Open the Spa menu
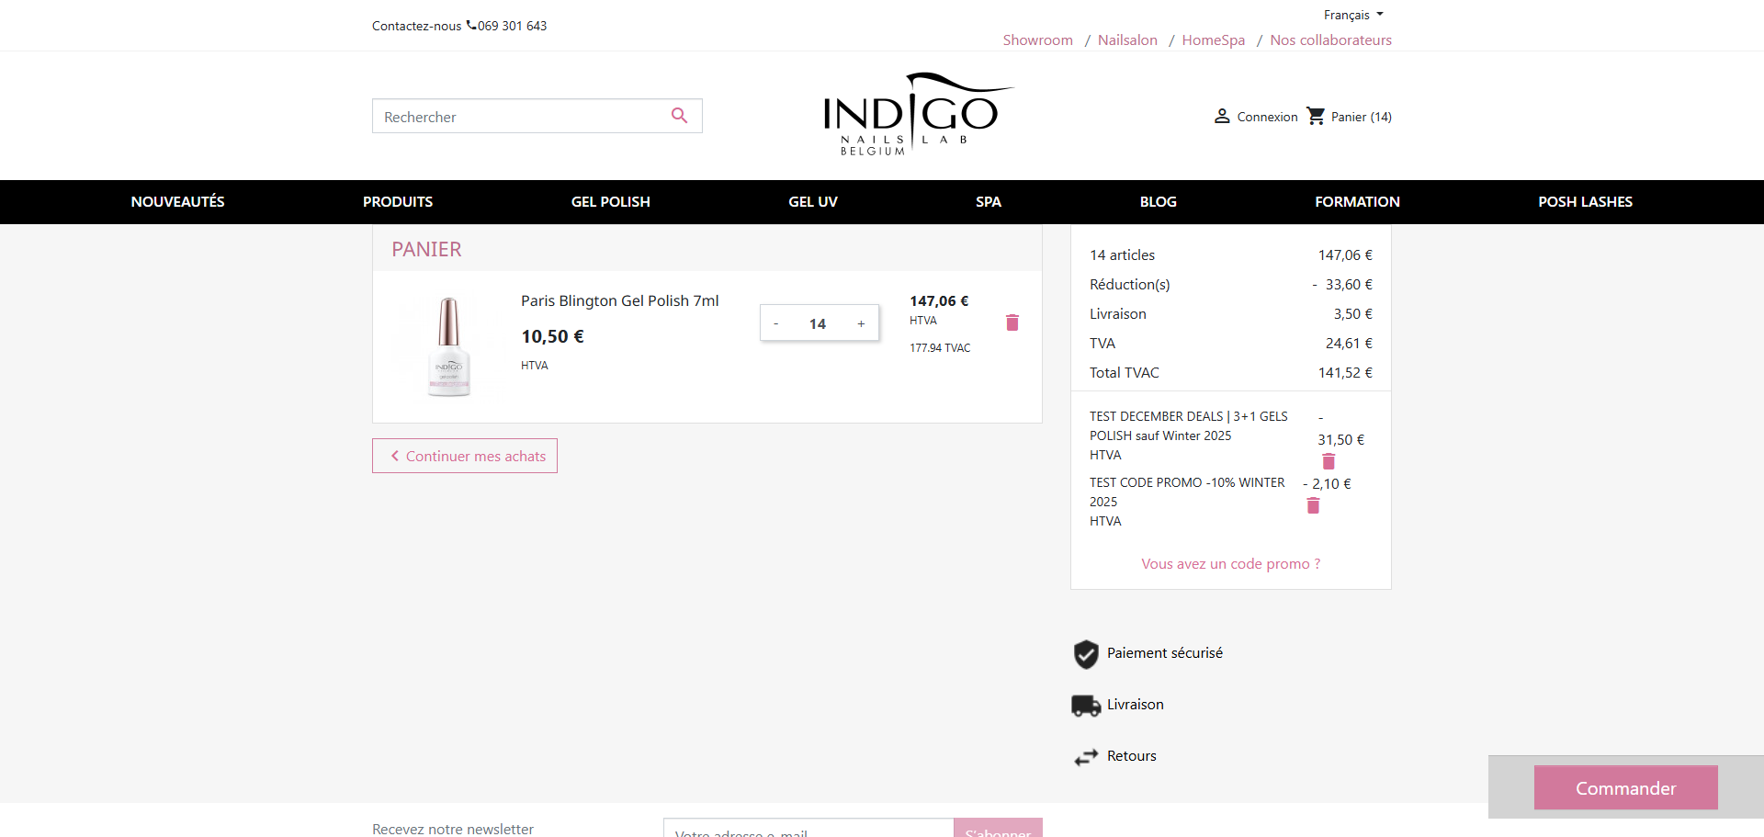 click(x=989, y=202)
